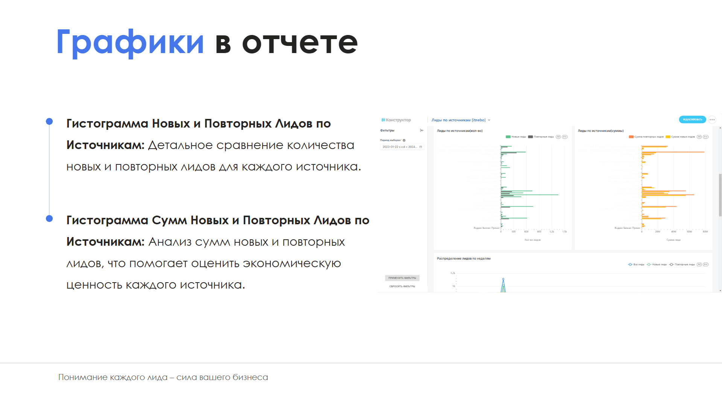Image resolution: width=722 pixels, height=406 pixels.
Task: Click title Распределение лидов по неделям
Action: click(x=464, y=259)
